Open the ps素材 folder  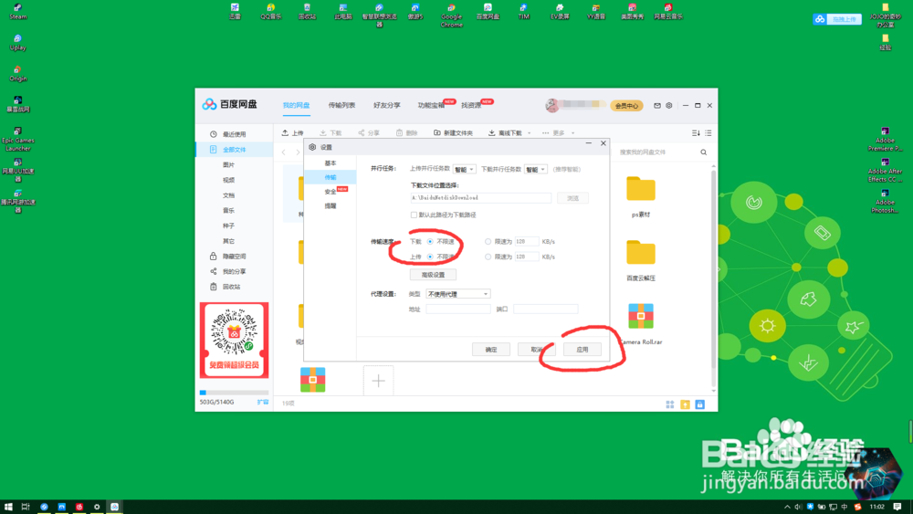(641, 197)
